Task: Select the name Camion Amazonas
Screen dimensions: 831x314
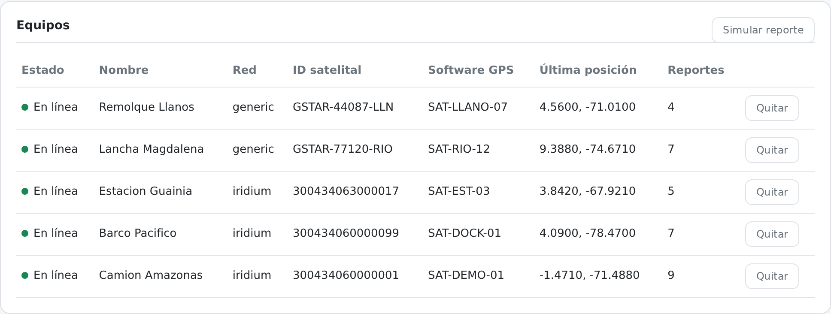Action: point(151,275)
